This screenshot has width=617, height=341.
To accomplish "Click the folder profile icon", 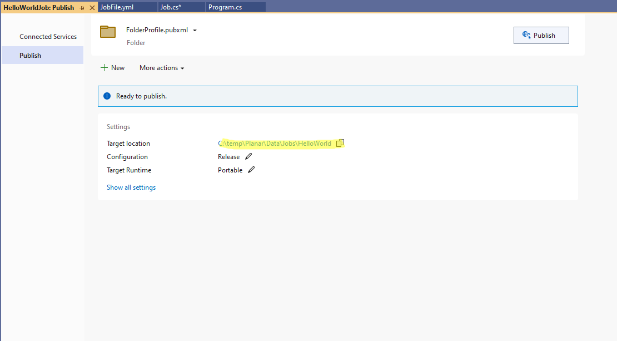I will [x=108, y=32].
